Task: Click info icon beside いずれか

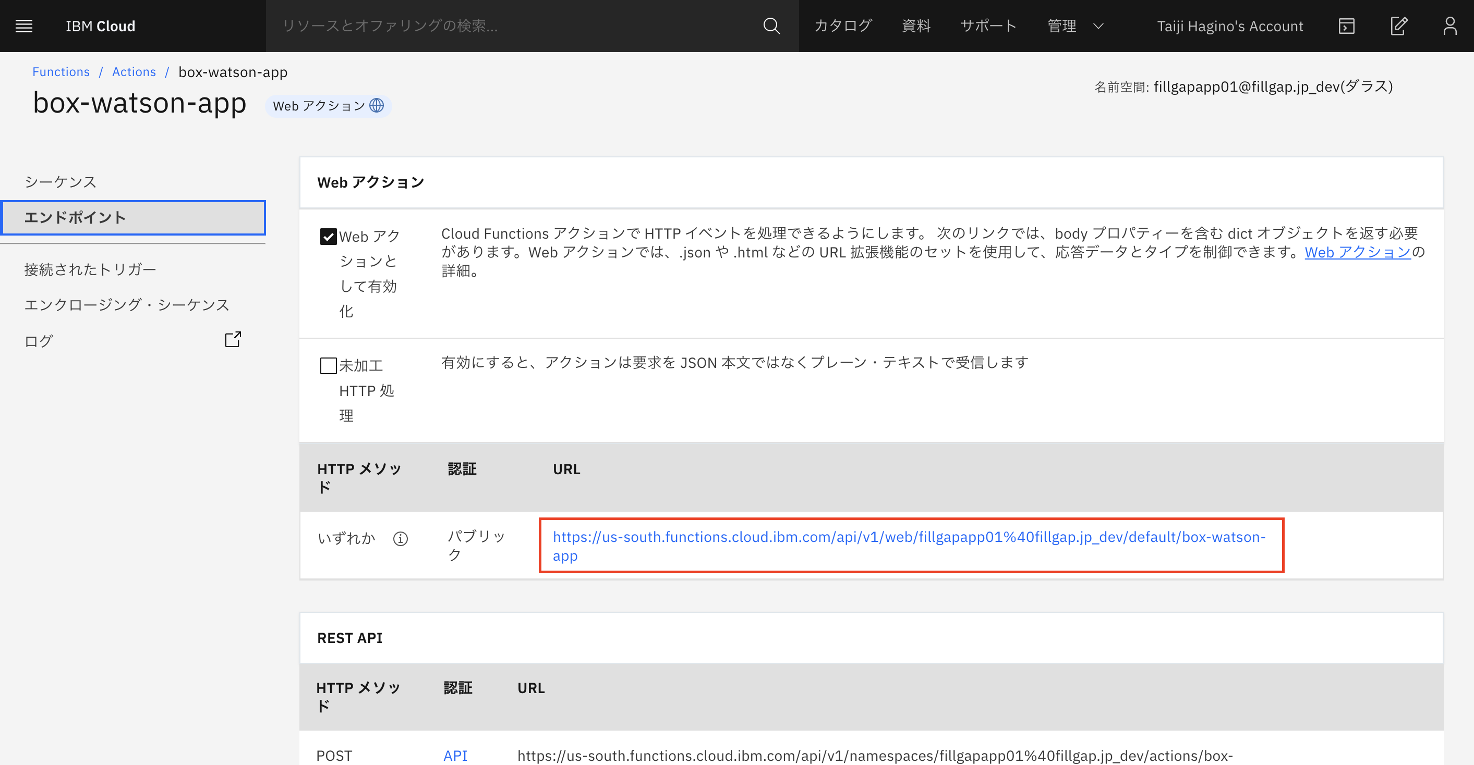Action: 400,539
